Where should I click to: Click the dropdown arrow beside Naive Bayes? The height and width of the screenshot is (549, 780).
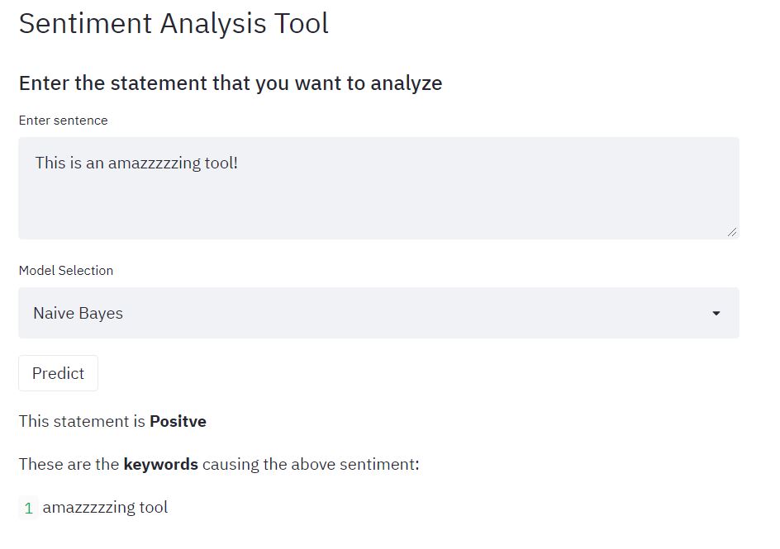click(716, 314)
